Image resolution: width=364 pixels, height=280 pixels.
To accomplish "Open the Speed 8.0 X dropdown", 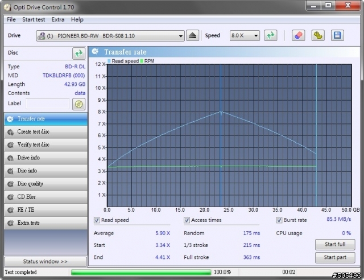I will [x=245, y=35].
